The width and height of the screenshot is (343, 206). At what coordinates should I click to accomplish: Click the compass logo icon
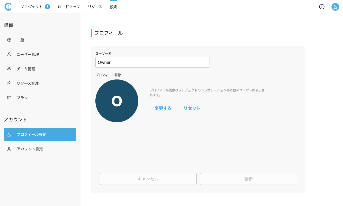(x=8, y=7)
